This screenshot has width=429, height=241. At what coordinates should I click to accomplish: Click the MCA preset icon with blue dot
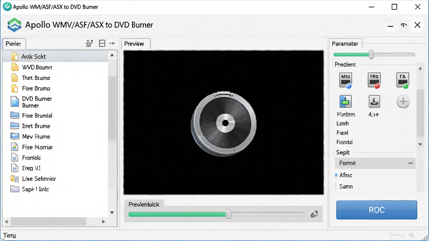(346, 80)
